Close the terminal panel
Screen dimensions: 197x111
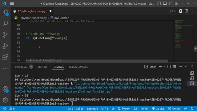click(192, 67)
